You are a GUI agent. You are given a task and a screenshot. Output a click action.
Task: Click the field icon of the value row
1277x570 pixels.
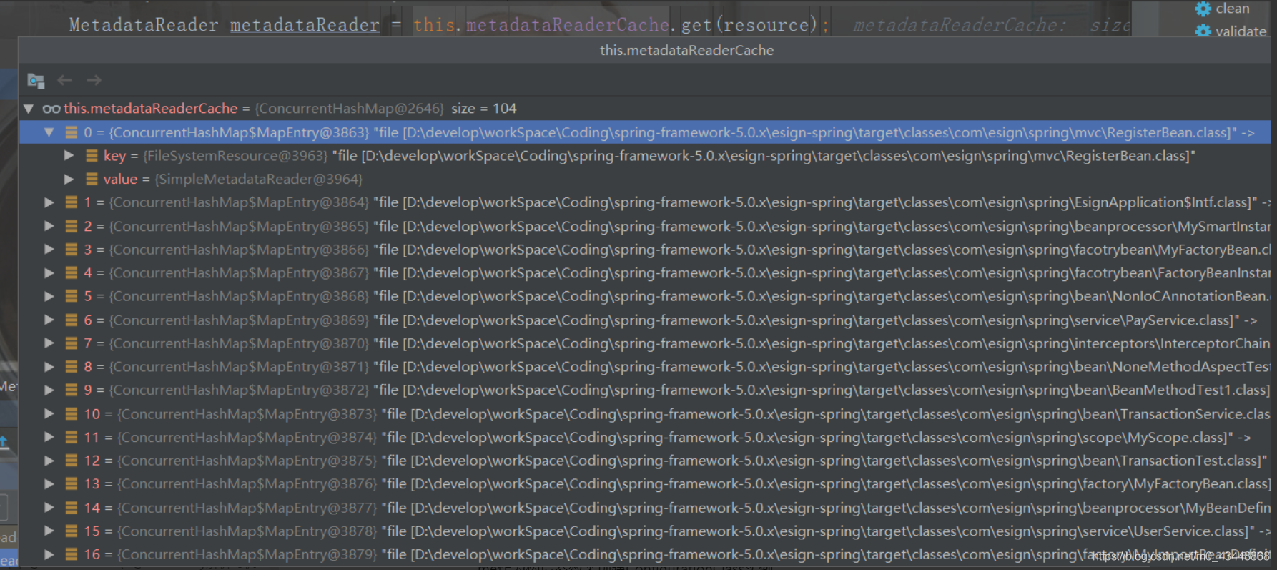tap(92, 179)
